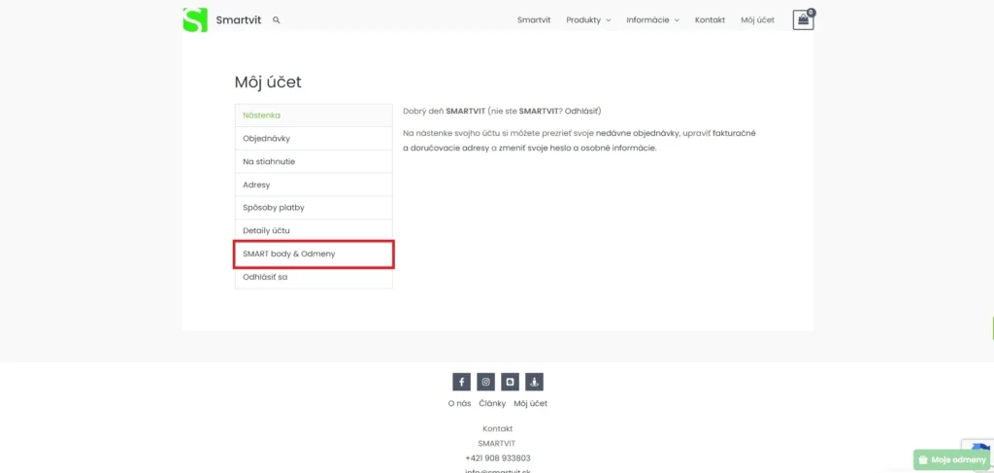Open the Instagram footer icon
The height and width of the screenshot is (473, 994).
click(x=485, y=382)
